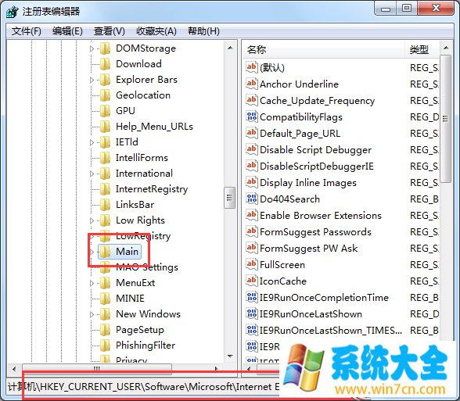This screenshot has width=460, height=401.
Task: Click the Default_Page_URL string icon
Action: 252,133
